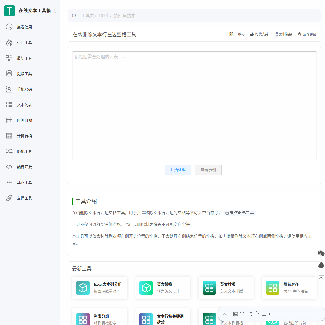The height and width of the screenshot is (325, 325).
Task: Open the 英文排版 tool card
Action: [226, 288]
